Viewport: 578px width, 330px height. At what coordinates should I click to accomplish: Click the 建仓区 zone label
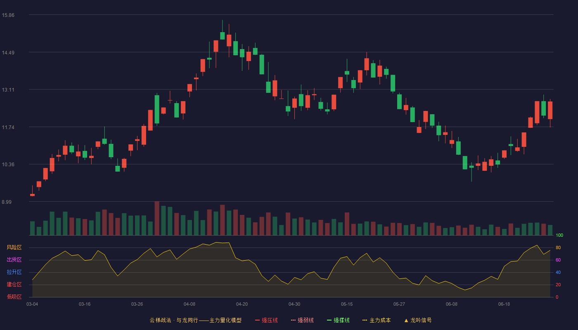(14, 285)
